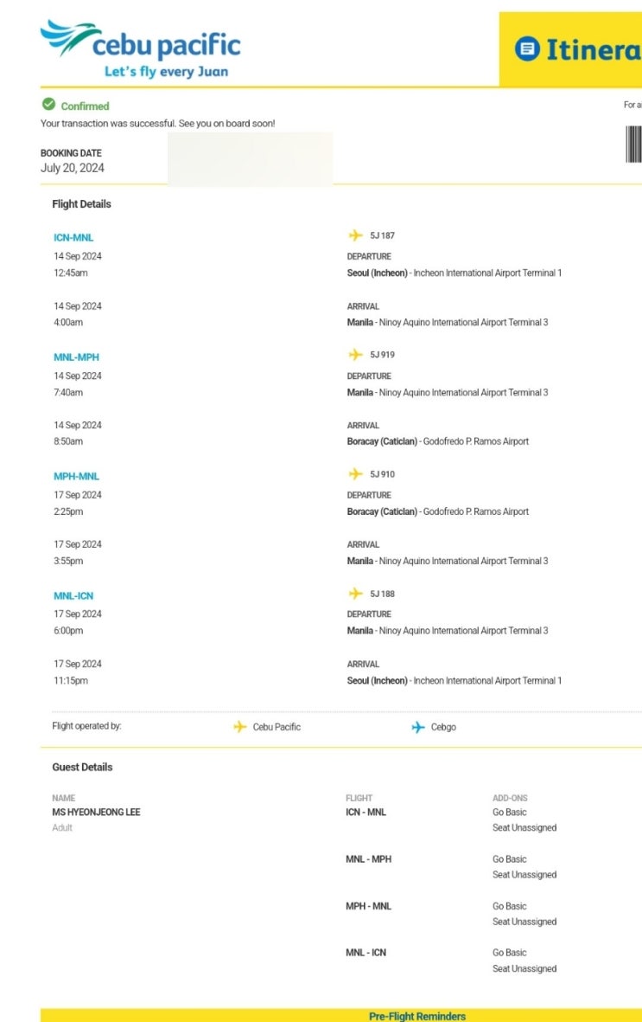This screenshot has height=1022, width=642.
Task: Click the blue Cebgo plane icon
Action: 418,727
